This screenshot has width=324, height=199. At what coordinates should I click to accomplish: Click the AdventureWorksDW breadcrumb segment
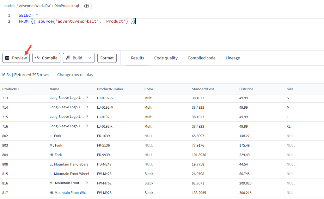[35, 6]
